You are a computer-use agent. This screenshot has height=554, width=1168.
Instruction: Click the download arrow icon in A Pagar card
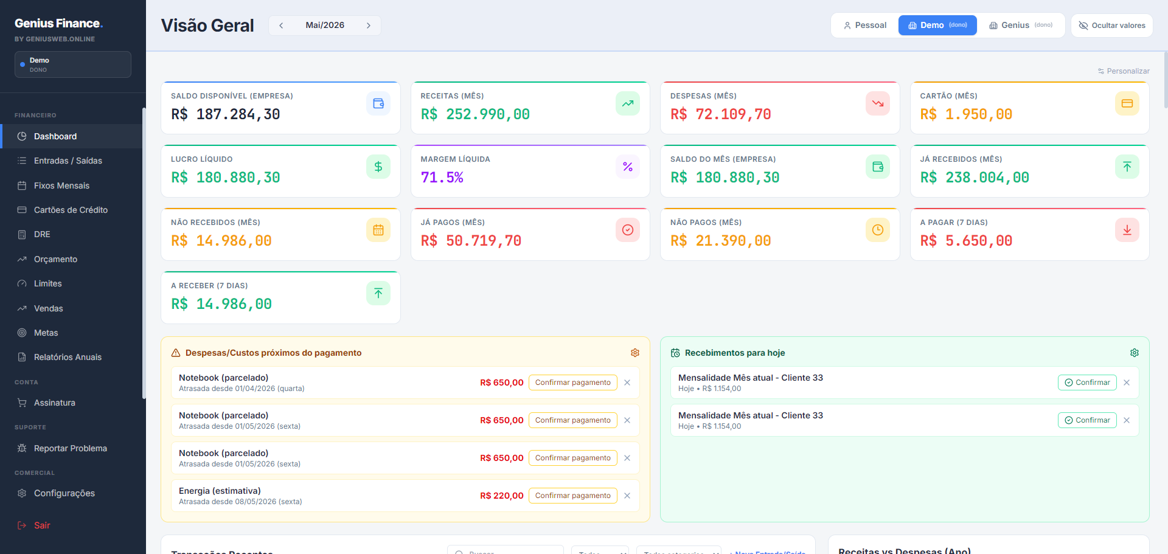pyautogui.click(x=1127, y=230)
